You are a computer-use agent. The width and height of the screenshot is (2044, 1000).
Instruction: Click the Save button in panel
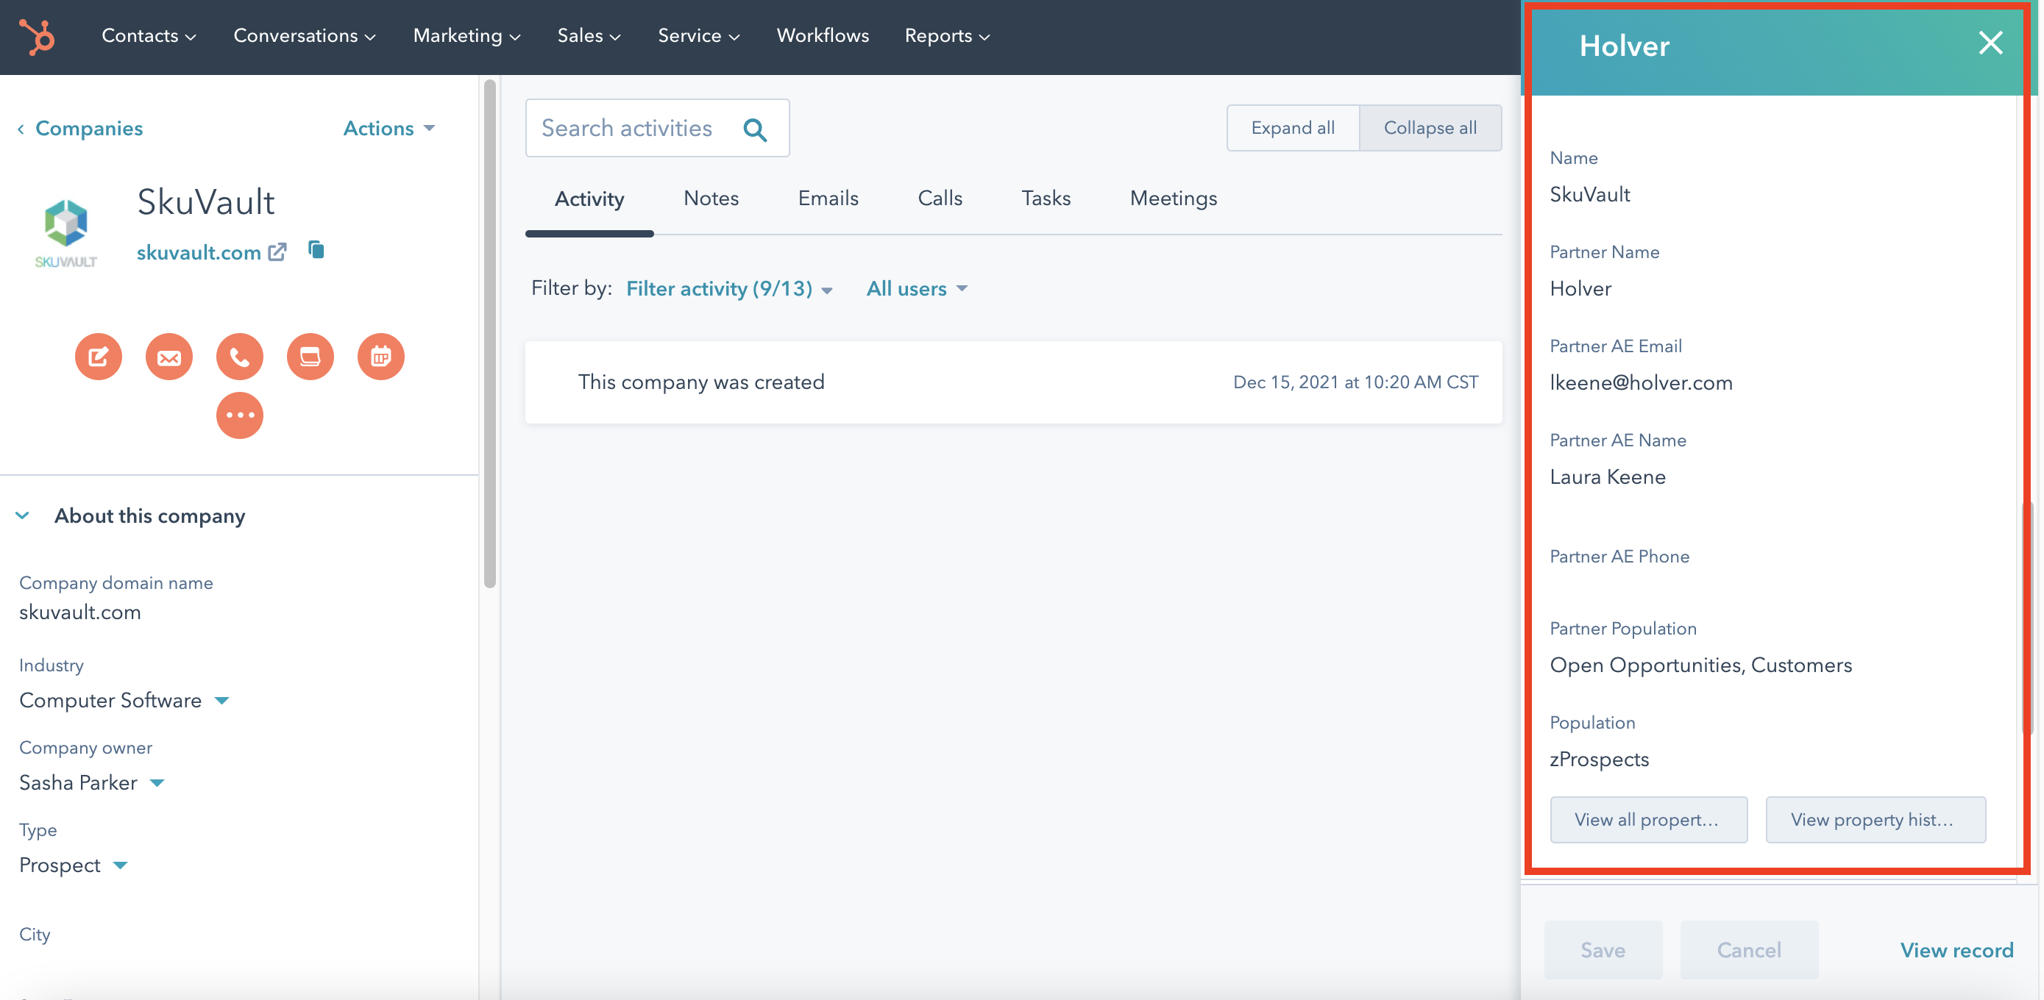1602,949
